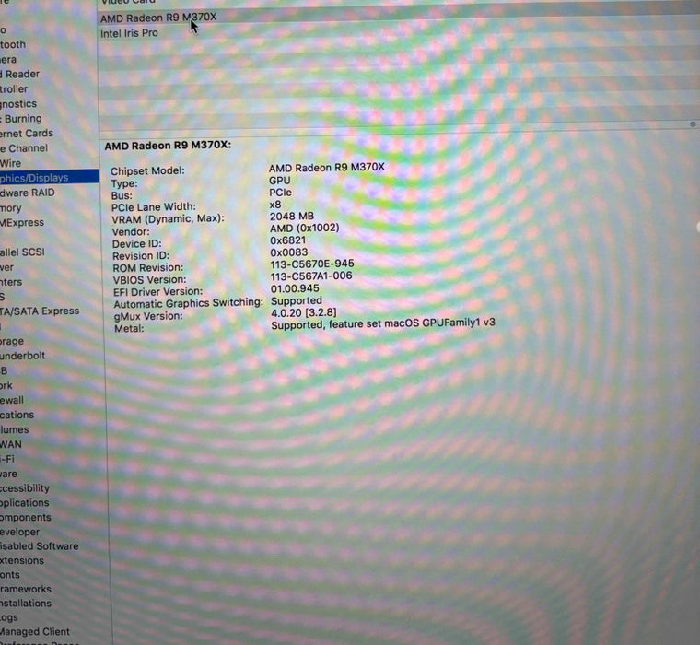Open Hardware RAID in the sidebar

point(28,193)
